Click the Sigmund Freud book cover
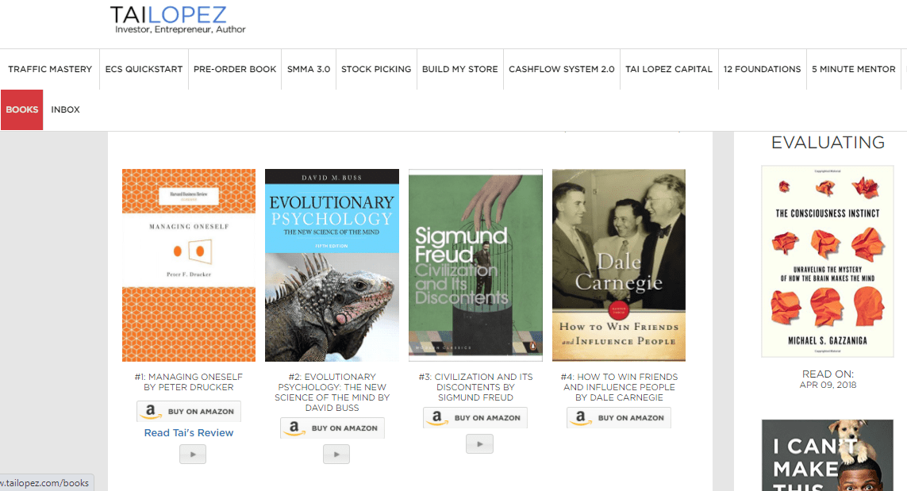Image resolution: width=907 pixels, height=491 pixels. (475, 266)
